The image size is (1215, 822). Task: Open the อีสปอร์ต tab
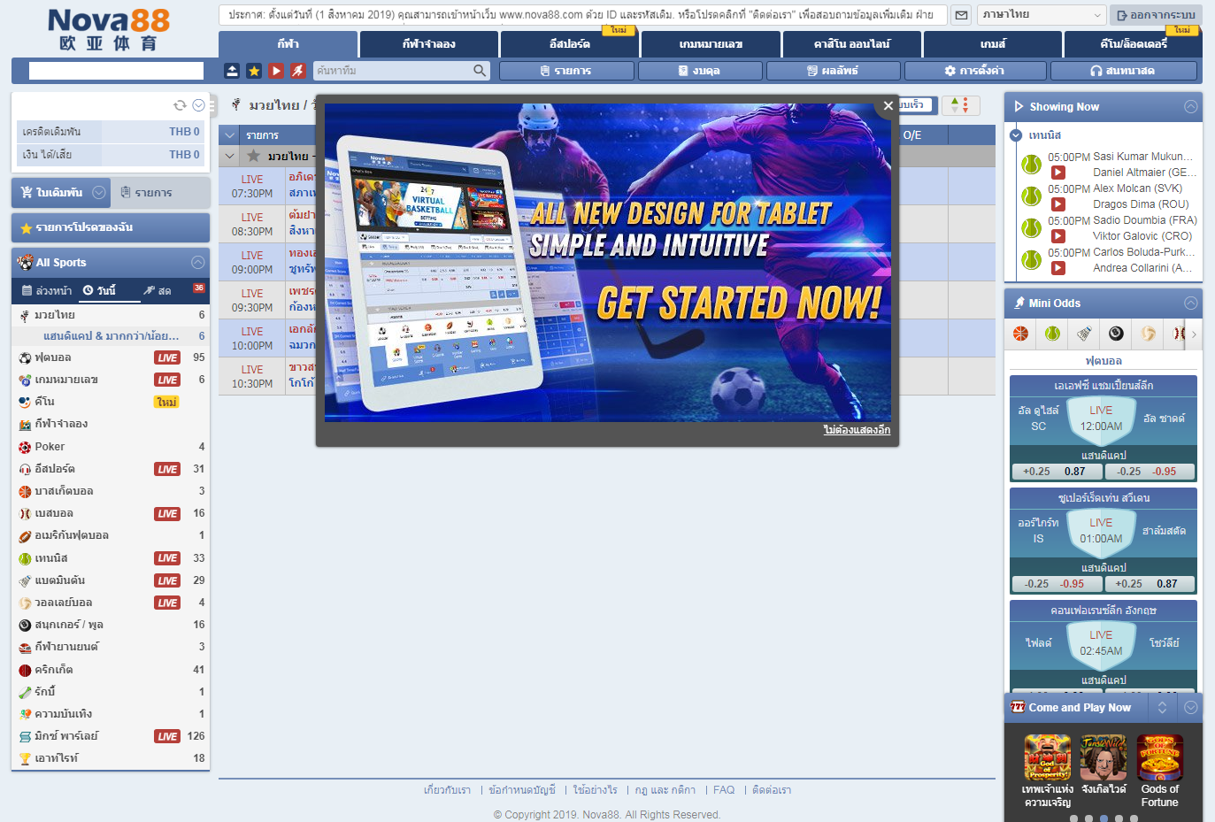coord(570,44)
